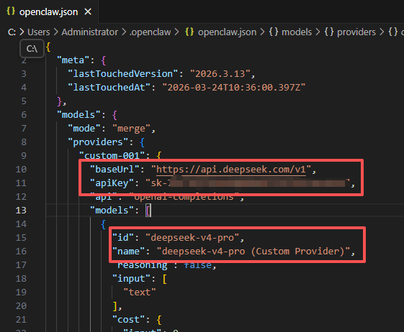The height and width of the screenshot is (332, 404).
Task: Click the JSON file icon in tab
Action: click(11, 11)
